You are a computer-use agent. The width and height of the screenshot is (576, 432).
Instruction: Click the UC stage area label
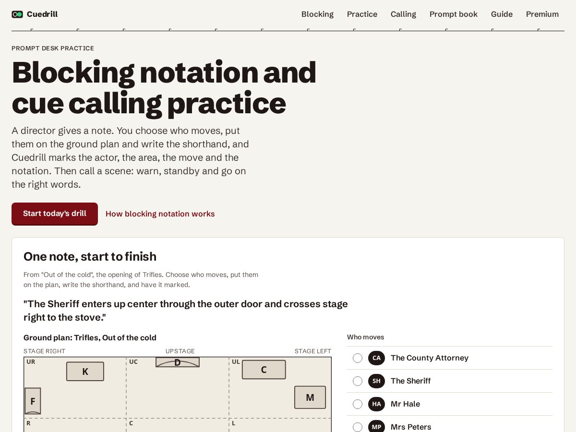point(133,362)
